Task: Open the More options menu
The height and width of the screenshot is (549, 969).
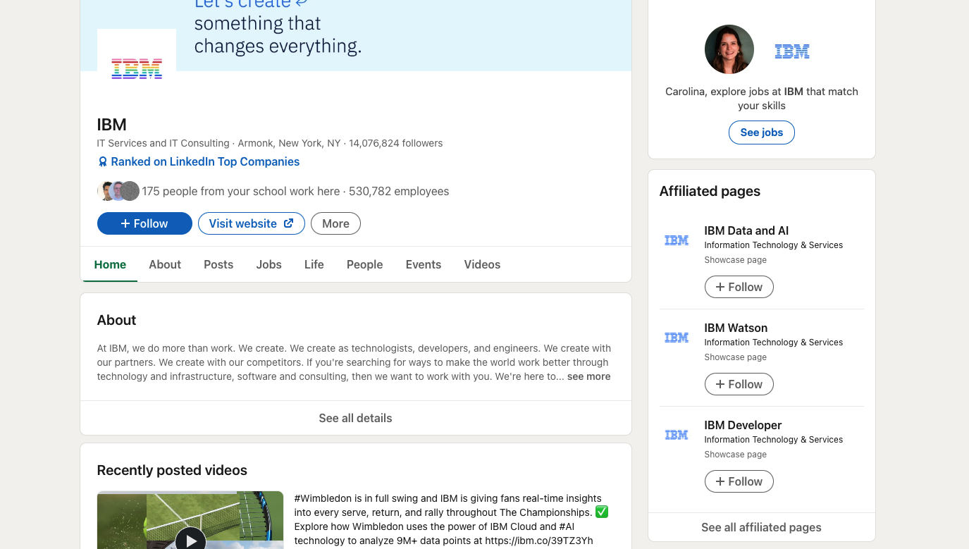Action: pos(335,223)
